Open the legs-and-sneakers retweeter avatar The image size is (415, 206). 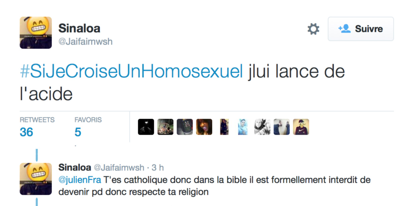tap(282, 127)
